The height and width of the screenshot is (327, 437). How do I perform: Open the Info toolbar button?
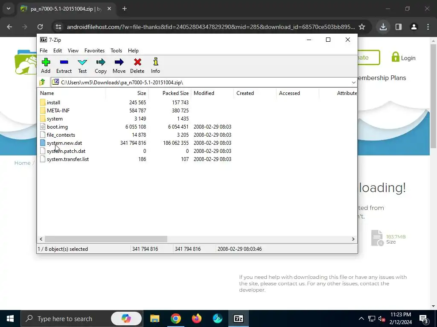[155, 66]
